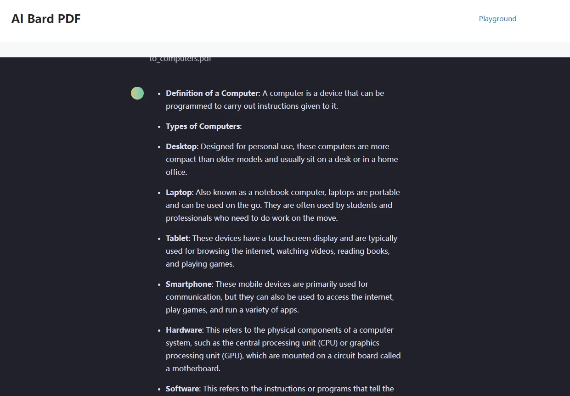Click "variety of apps" in the Smartphone description

click(x=271, y=310)
